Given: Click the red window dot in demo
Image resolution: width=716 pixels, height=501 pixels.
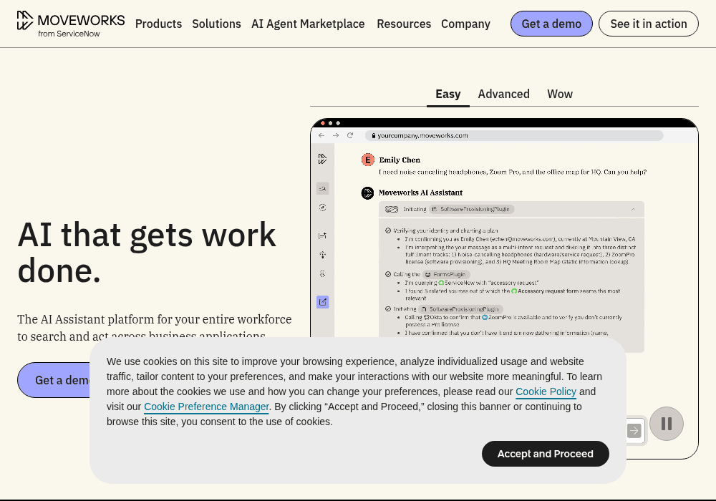Looking at the screenshot, I should point(323,123).
